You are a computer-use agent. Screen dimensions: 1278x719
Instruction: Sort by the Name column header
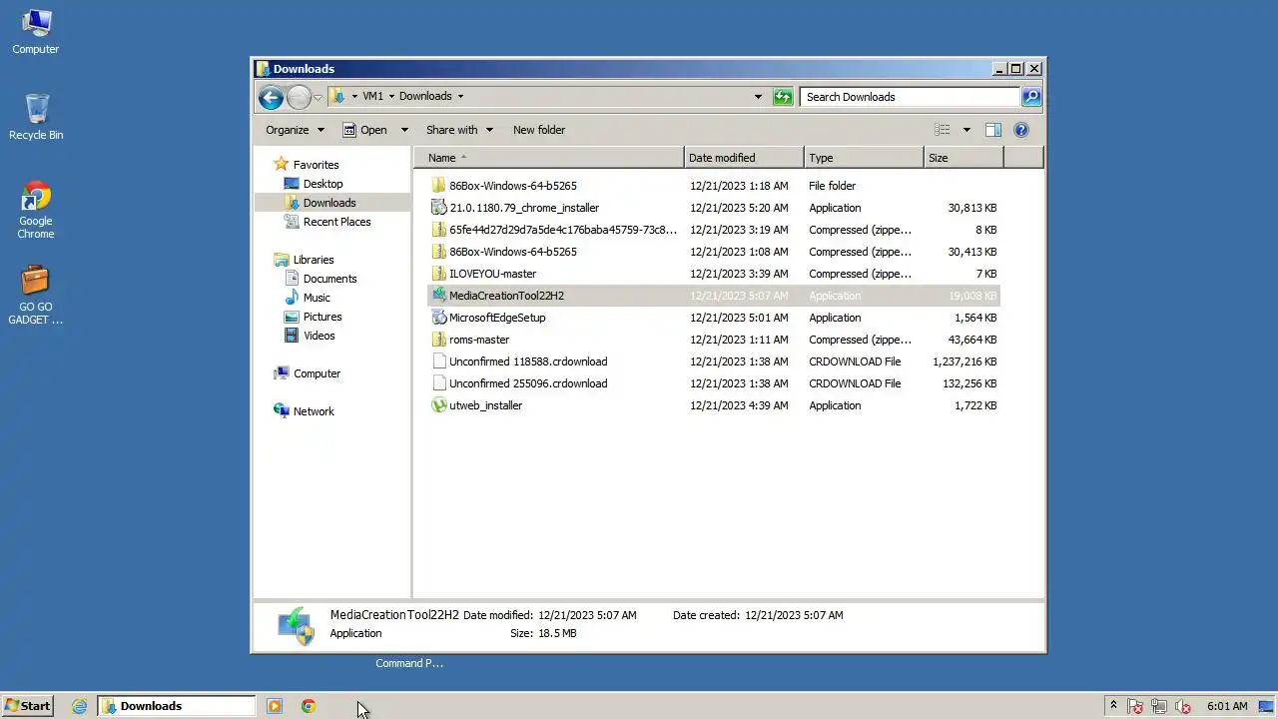tap(549, 158)
